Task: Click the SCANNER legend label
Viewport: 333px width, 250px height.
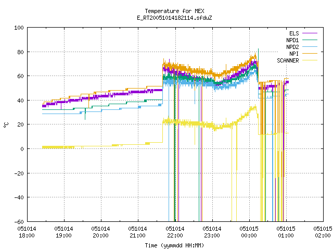Action: click(288, 60)
